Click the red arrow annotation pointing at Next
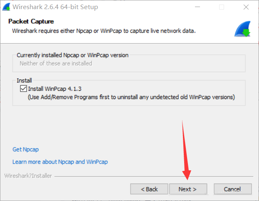 [x=186, y=150]
